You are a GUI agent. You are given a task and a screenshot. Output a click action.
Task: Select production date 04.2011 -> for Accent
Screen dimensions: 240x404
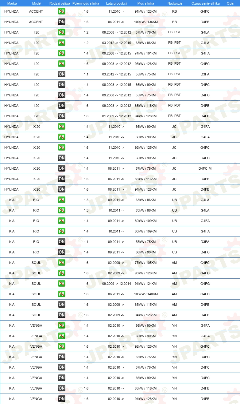pos(116,22)
